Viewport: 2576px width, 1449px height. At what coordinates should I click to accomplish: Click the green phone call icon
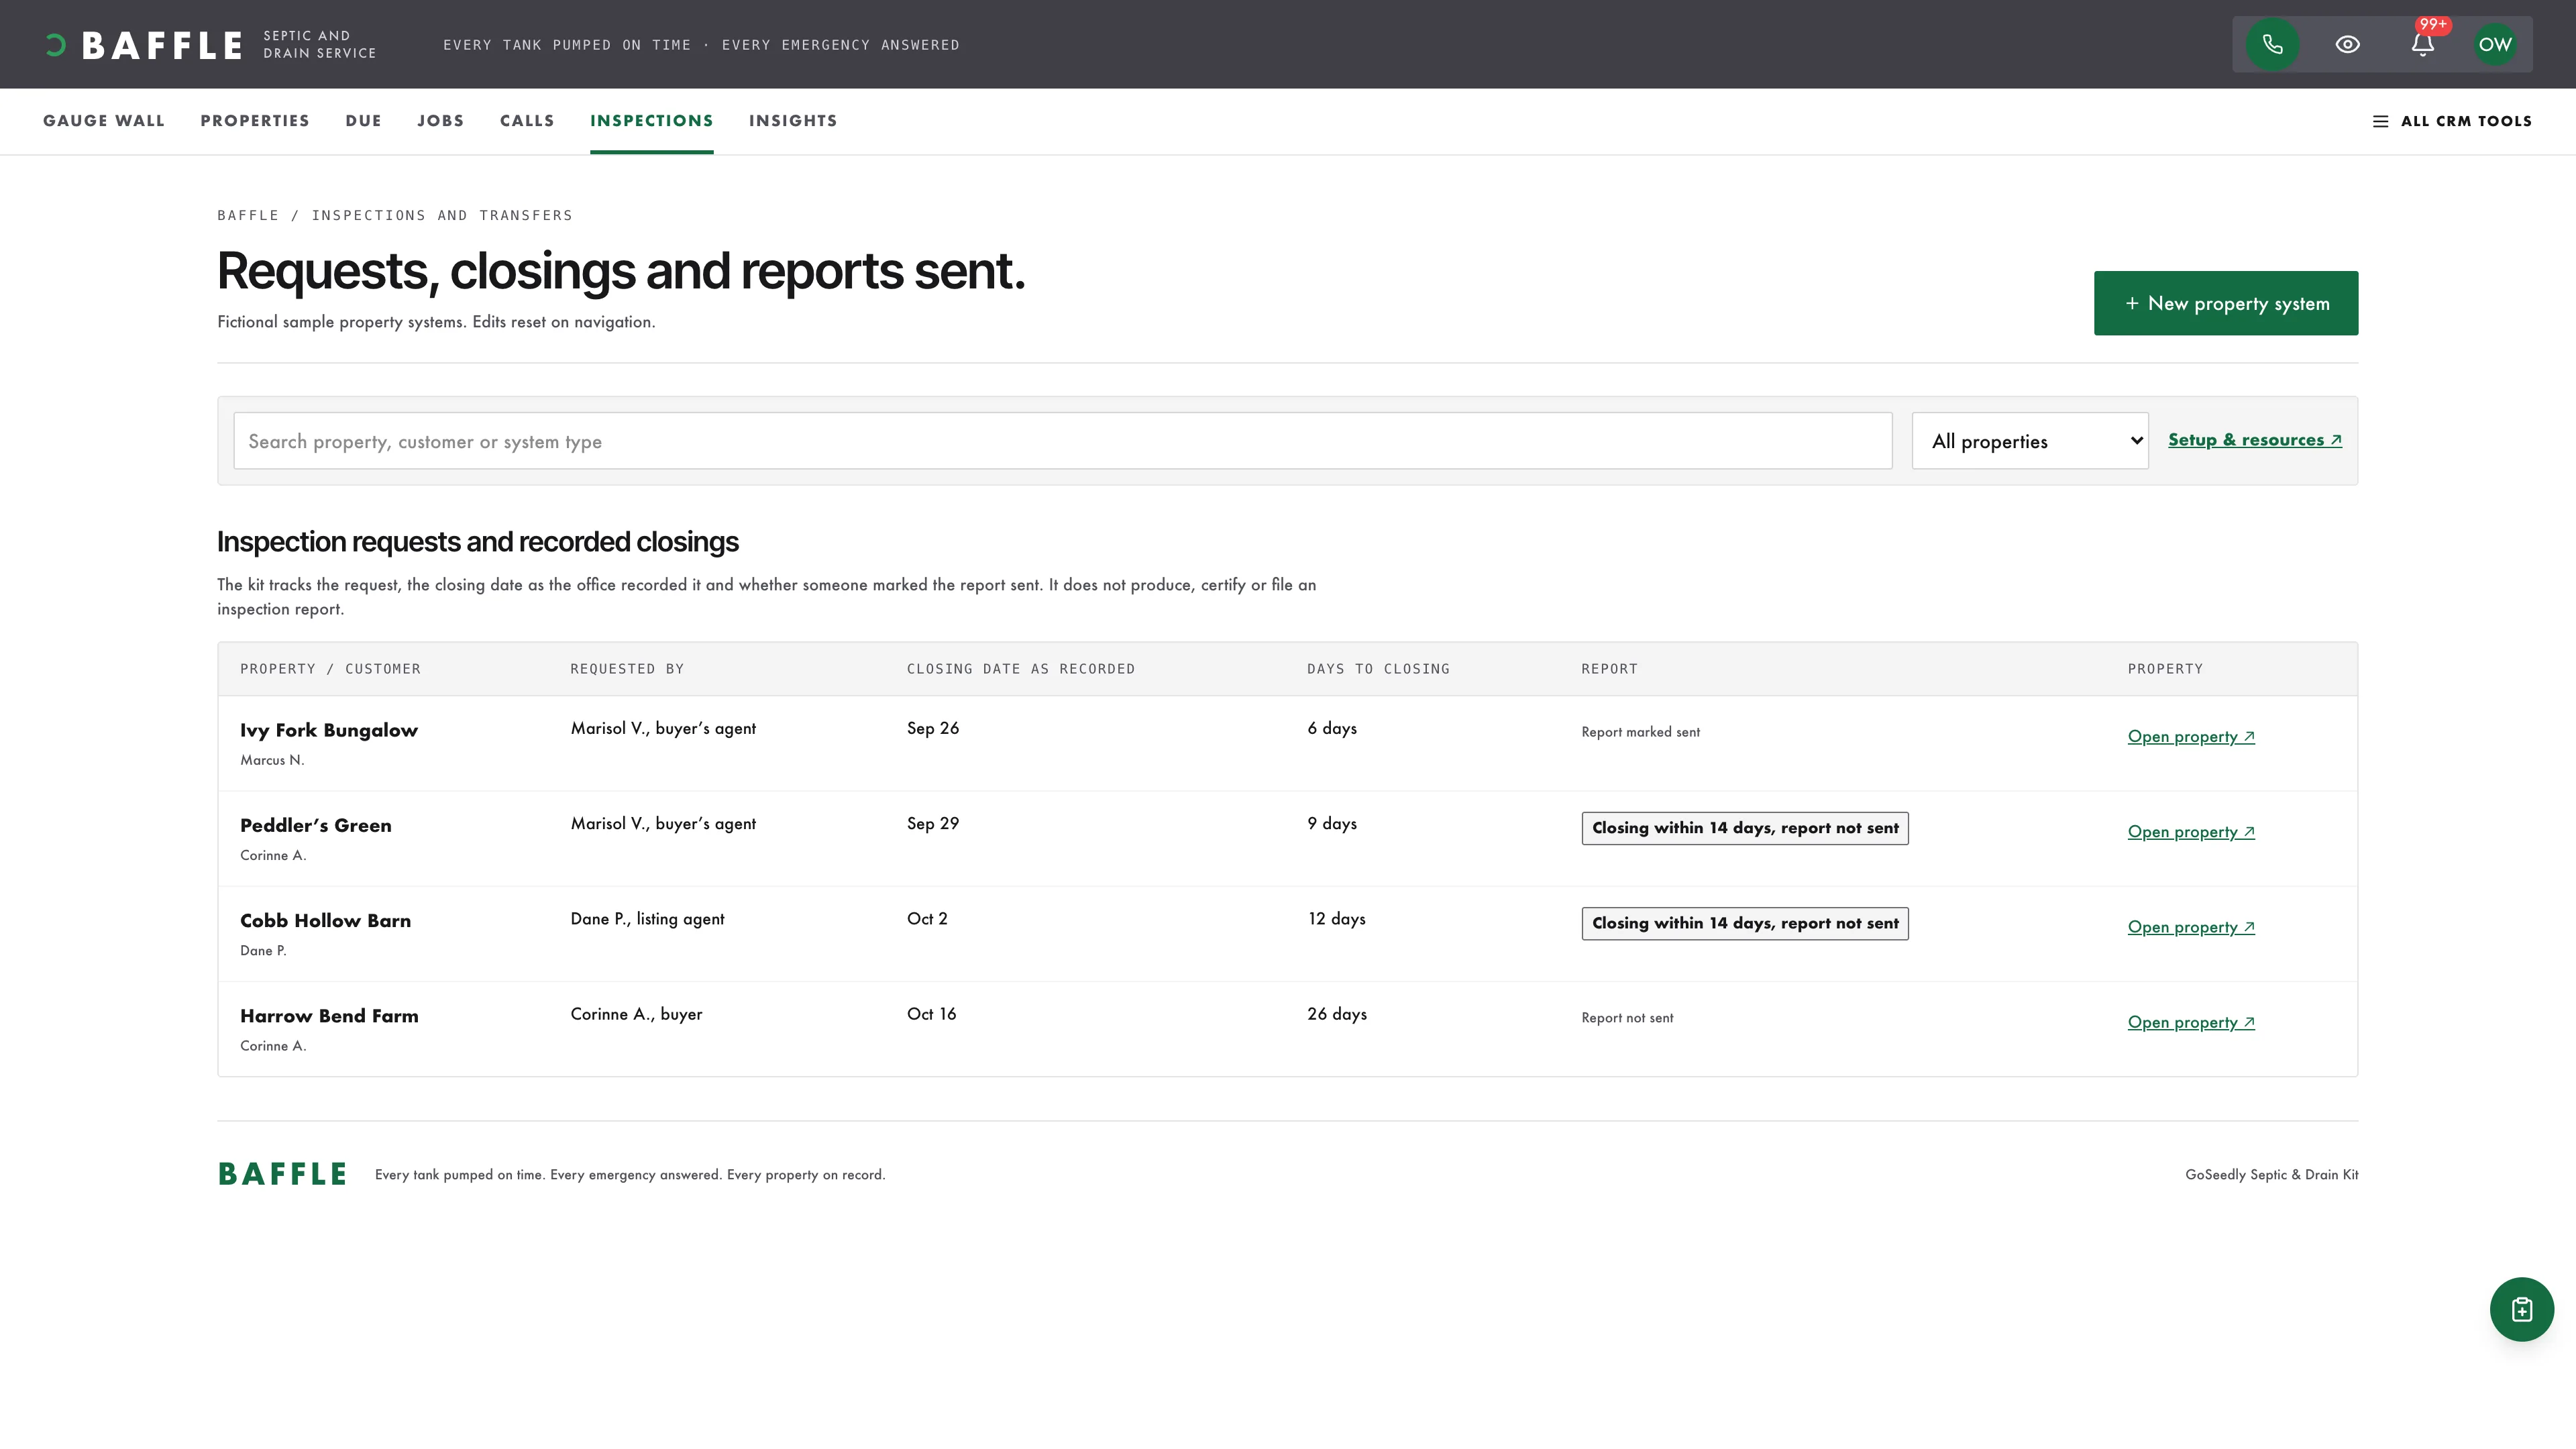coord(2272,44)
